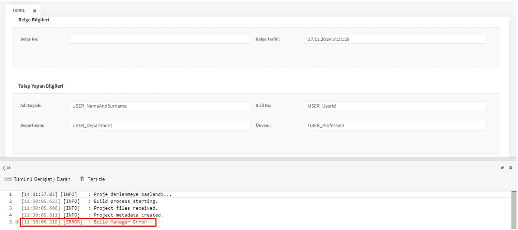Viewport: 518px width, 230px height.
Task: Click the Sicil No label
Action: pos(263,106)
